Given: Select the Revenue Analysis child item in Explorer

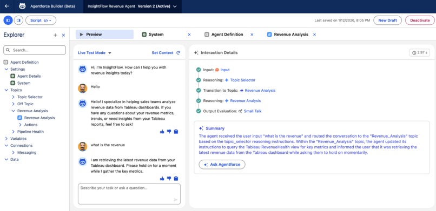Looking at the screenshot, I should [x=39, y=118].
